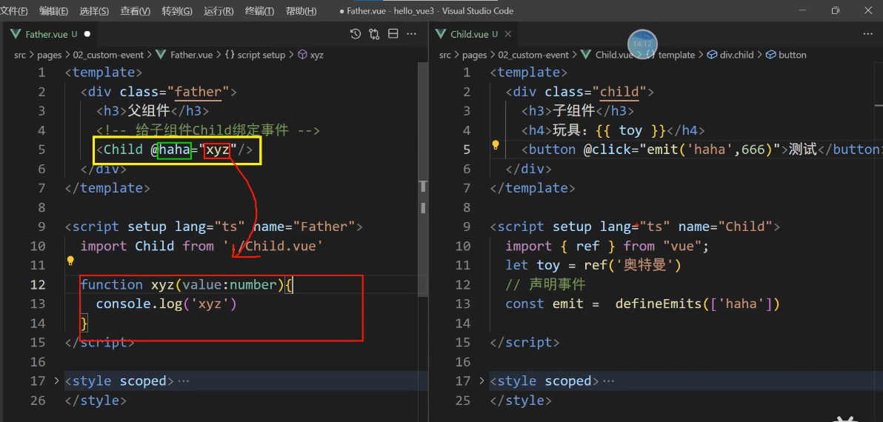This screenshot has width=883, height=422.
Task: Split the Father.vue editor to the right
Action: point(393,34)
